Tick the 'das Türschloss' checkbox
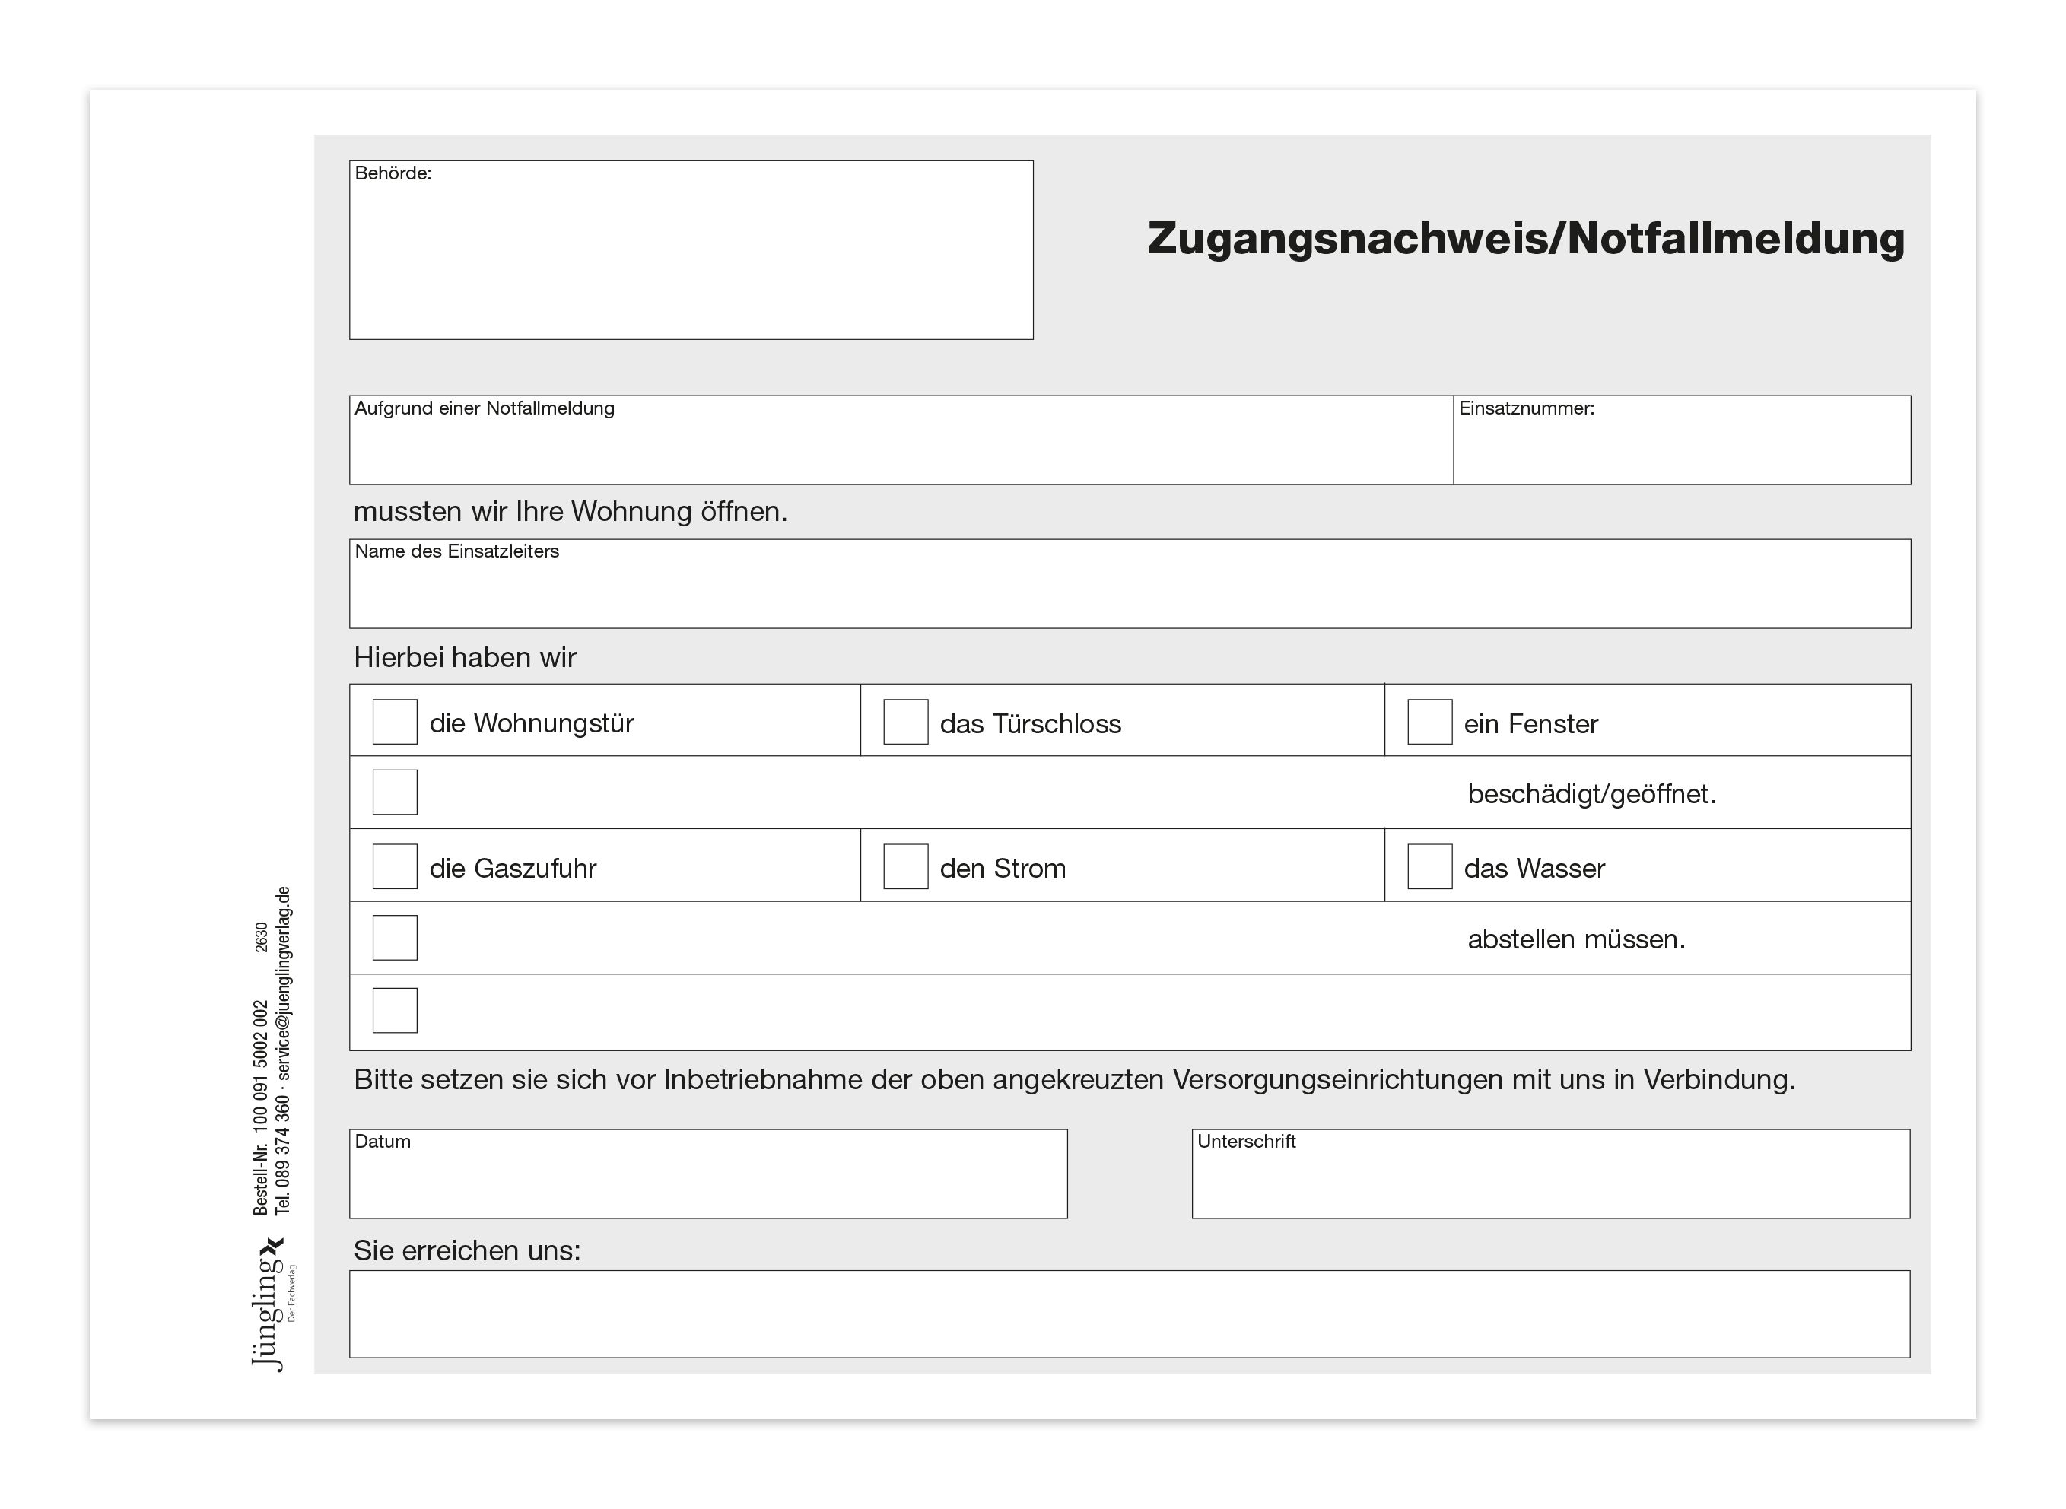 coord(905,722)
